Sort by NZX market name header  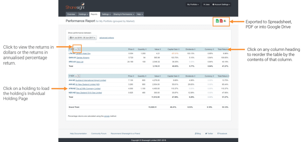click(71, 76)
